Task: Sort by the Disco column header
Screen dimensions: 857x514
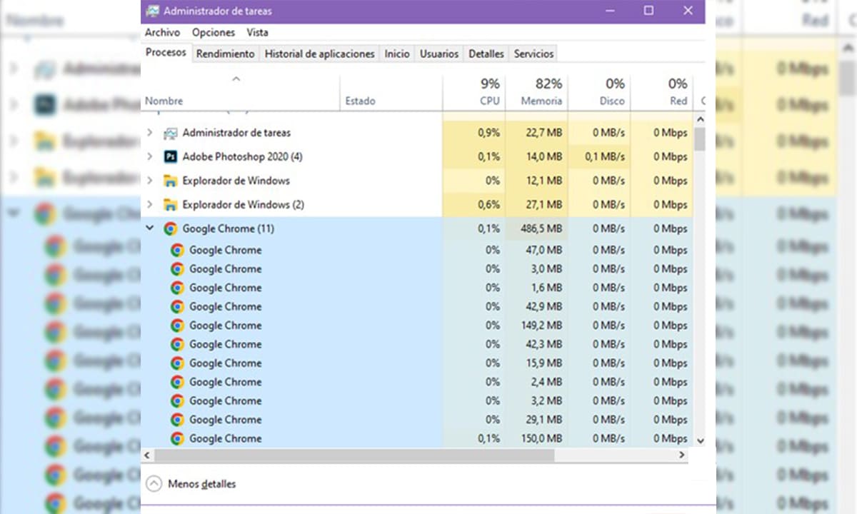Action: point(598,91)
